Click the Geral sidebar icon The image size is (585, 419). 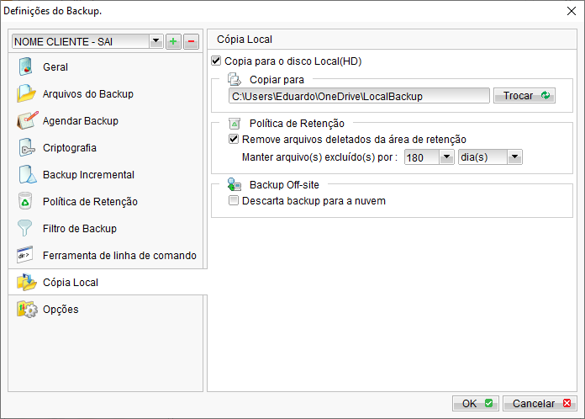coord(26,67)
